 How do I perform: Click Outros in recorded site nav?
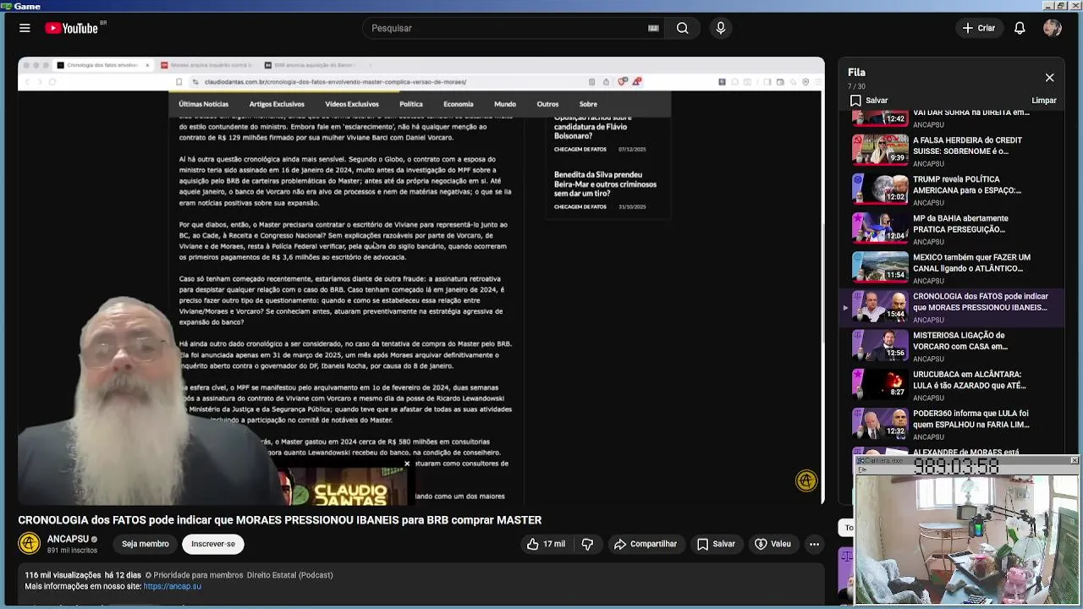547,104
